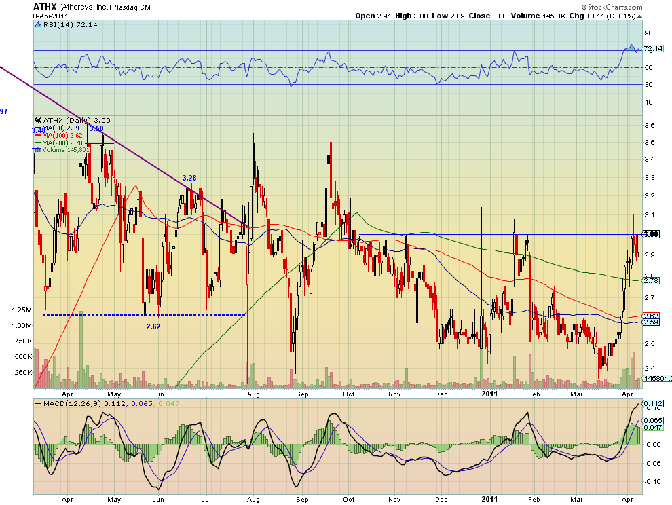The width and height of the screenshot is (672, 505).
Task: Click the Low 2.89 header value
Action: (x=448, y=16)
